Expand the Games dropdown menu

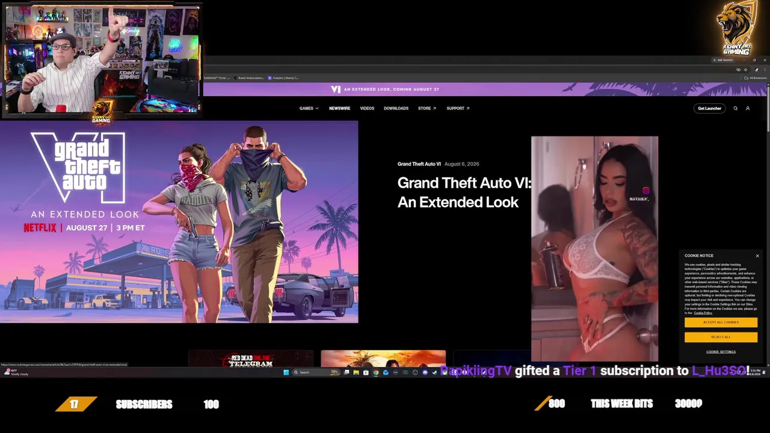[309, 108]
